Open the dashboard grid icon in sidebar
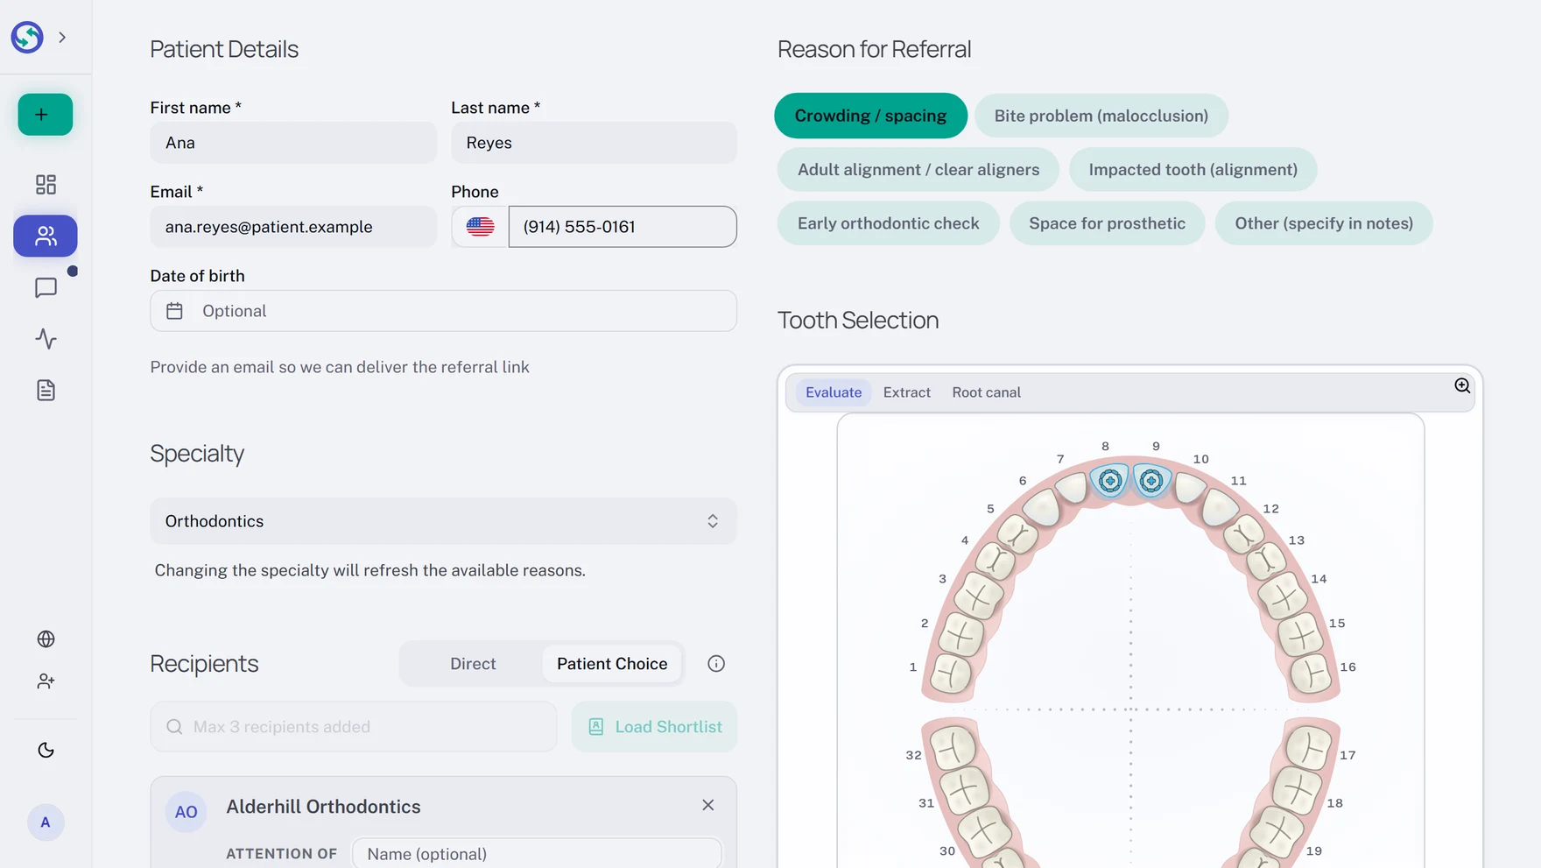The height and width of the screenshot is (868, 1541). point(46,185)
